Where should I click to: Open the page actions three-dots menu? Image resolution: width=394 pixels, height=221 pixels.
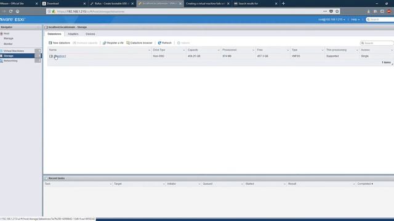point(325,11)
